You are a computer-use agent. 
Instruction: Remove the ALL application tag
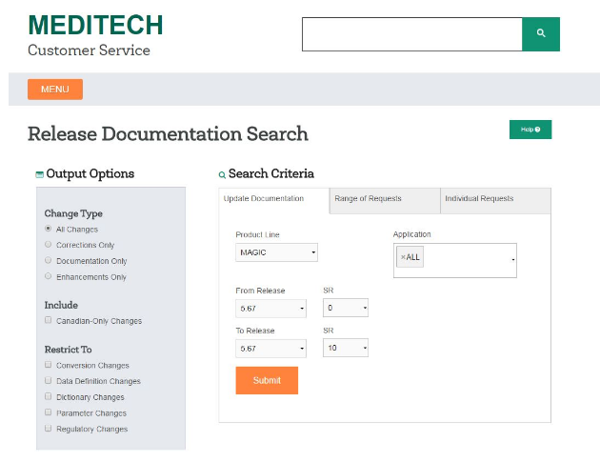point(403,257)
